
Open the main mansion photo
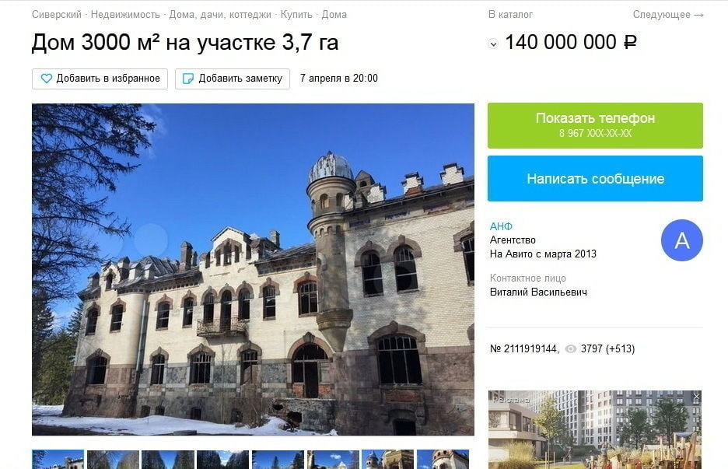(253, 269)
